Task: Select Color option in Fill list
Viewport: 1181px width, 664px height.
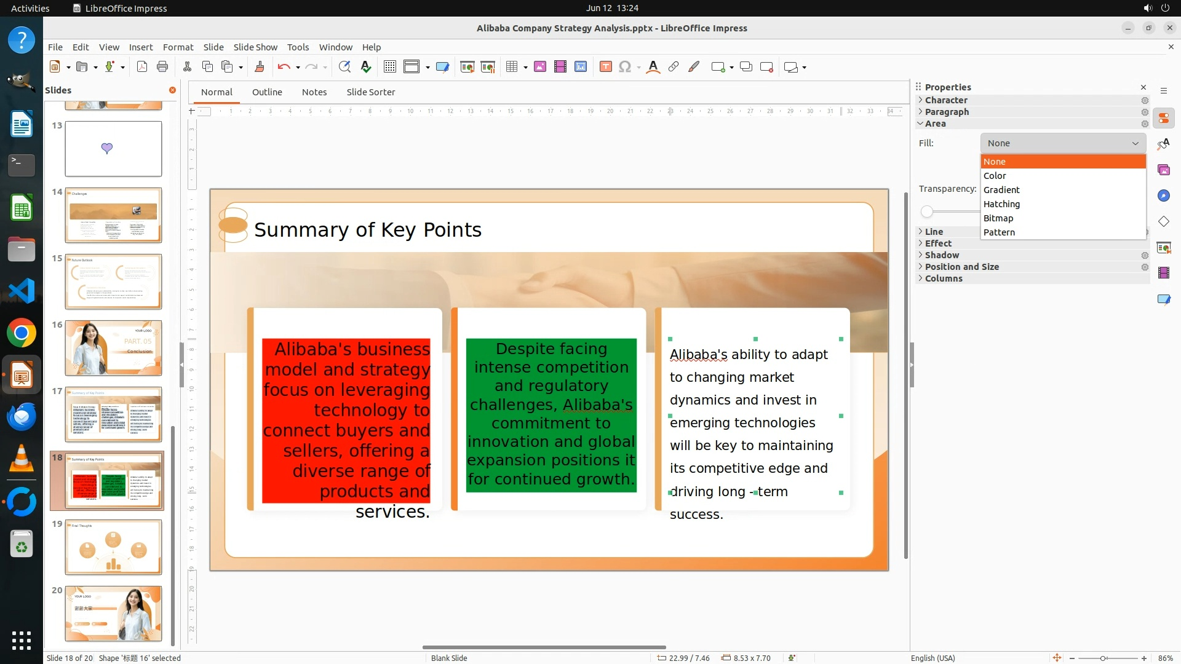Action: pos(995,176)
